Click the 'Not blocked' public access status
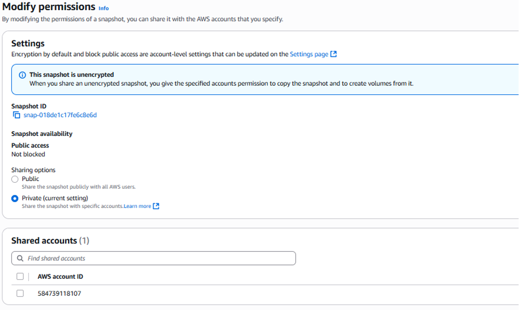This screenshot has height=310, width=519. [28, 154]
